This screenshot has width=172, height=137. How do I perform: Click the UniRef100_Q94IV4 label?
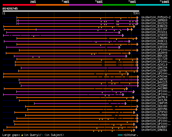[154, 68]
